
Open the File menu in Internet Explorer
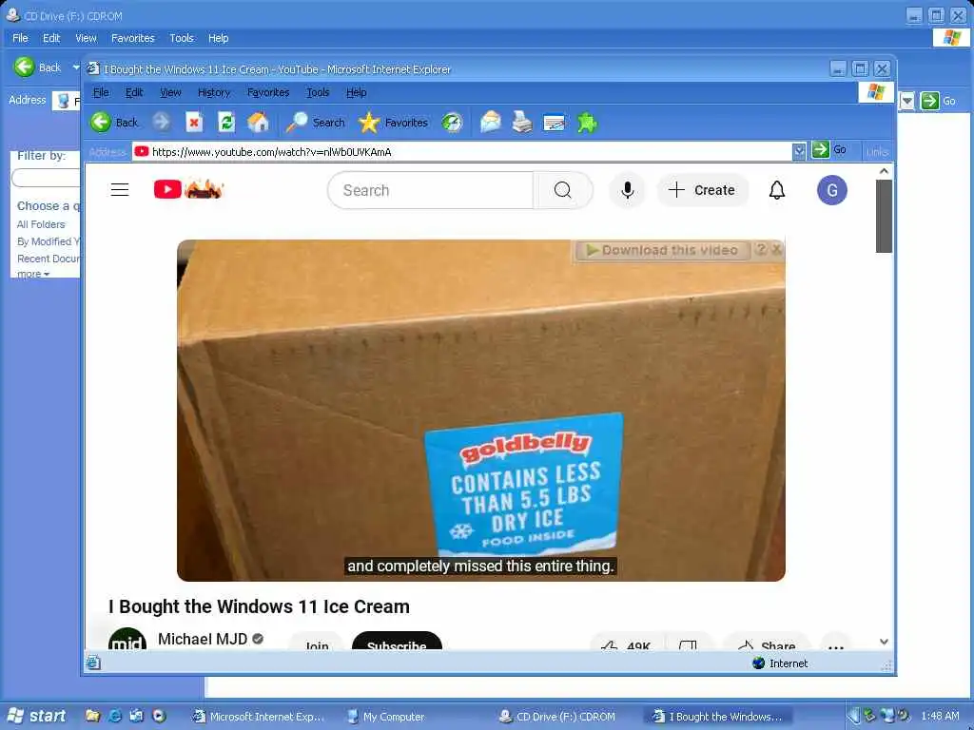[x=101, y=92]
